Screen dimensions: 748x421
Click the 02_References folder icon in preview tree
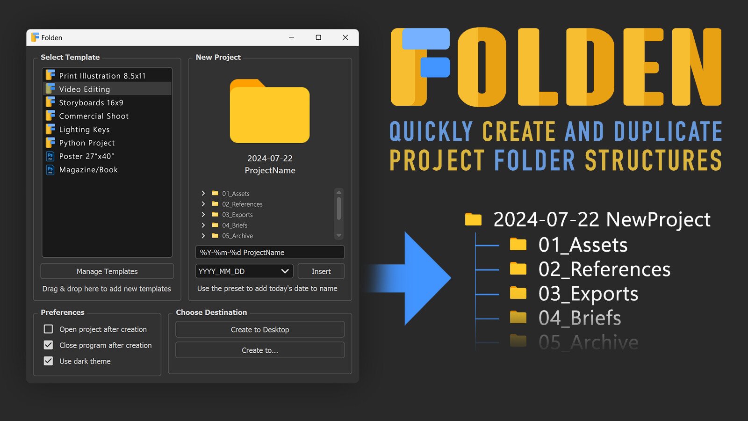coord(215,204)
